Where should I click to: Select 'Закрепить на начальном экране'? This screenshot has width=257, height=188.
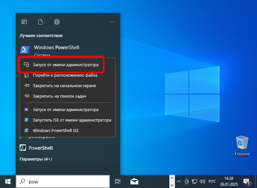pyautogui.click(x=64, y=85)
